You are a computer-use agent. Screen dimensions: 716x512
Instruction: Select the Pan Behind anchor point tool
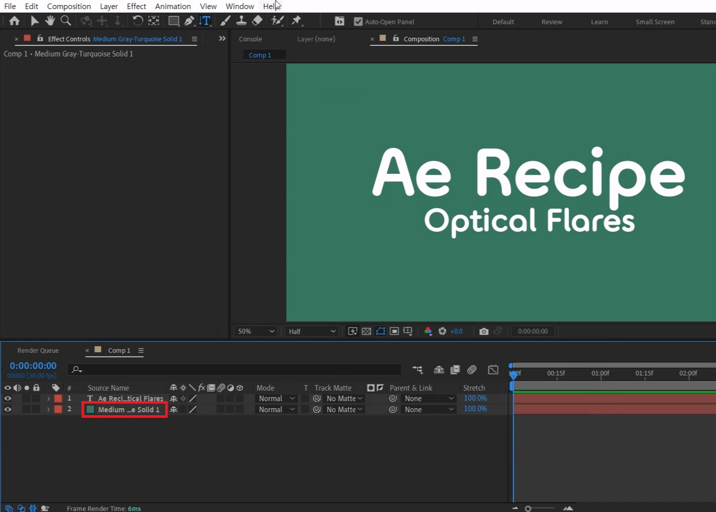tap(154, 21)
